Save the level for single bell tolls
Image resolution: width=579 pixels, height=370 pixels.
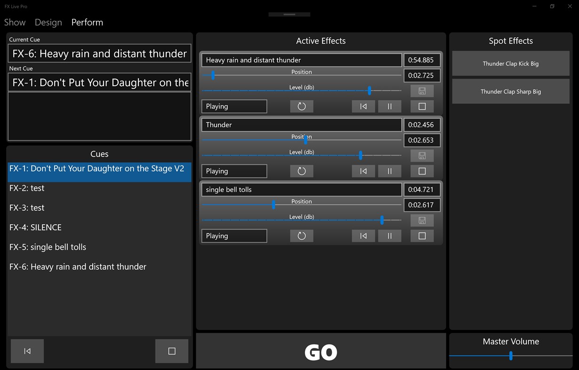[x=422, y=220]
